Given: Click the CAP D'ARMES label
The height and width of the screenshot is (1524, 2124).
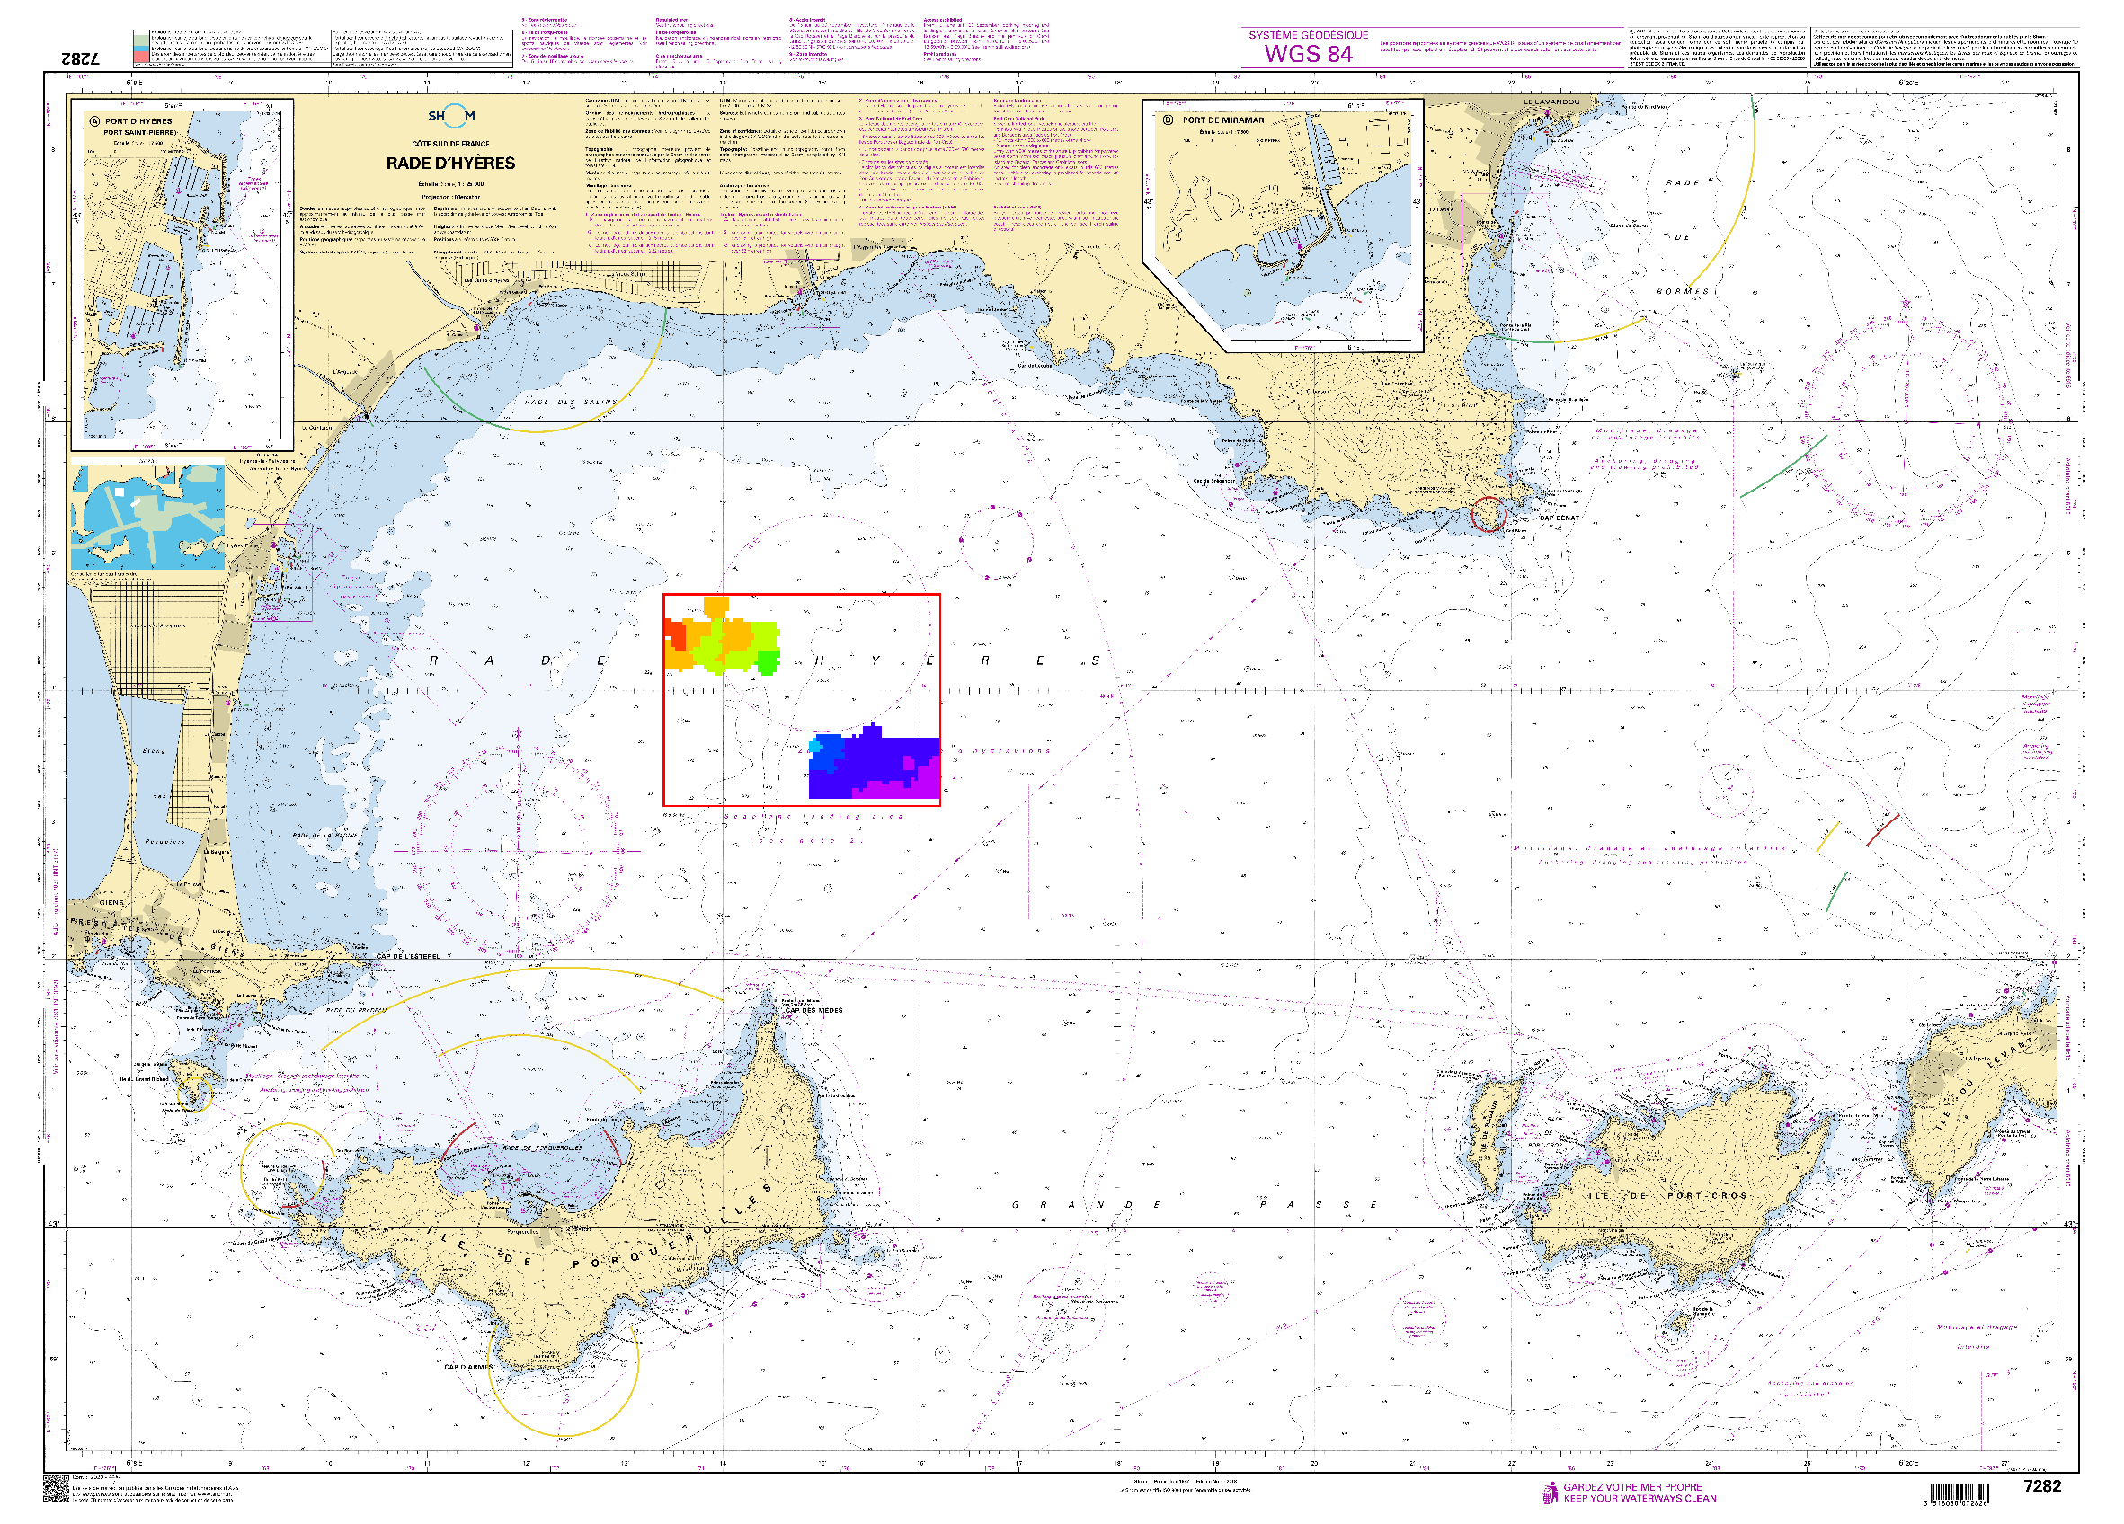Looking at the screenshot, I should [468, 1368].
